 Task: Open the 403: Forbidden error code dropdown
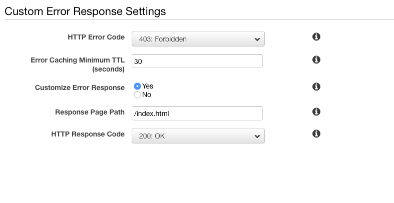198,38
